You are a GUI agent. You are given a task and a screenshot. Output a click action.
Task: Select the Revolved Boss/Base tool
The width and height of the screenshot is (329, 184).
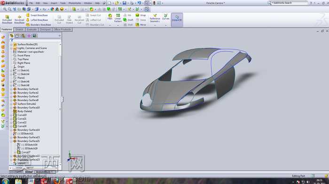19,20
